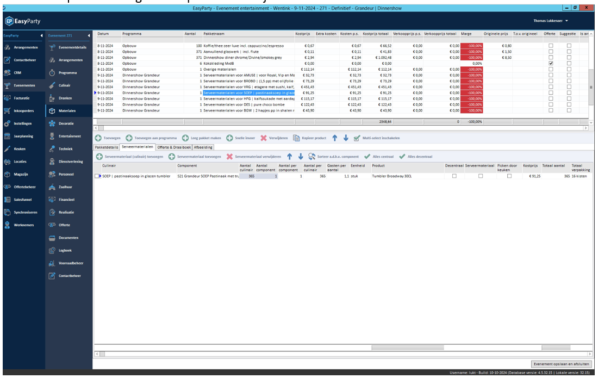Image resolution: width=598 pixels, height=378 pixels.
Task: Click Sorteer a.d.h.v. component
Action: [333, 157]
